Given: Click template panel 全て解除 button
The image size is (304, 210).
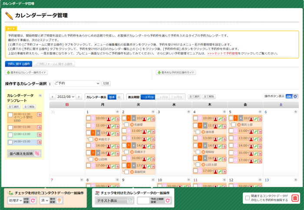Looking at the screenshot, I should pos(29,107).
